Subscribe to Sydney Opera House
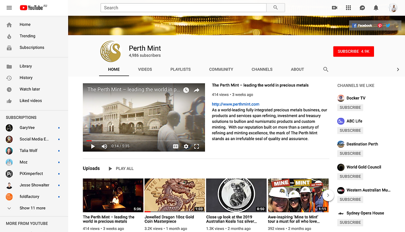This screenshot has height=232, width=405. click(350, 223)
